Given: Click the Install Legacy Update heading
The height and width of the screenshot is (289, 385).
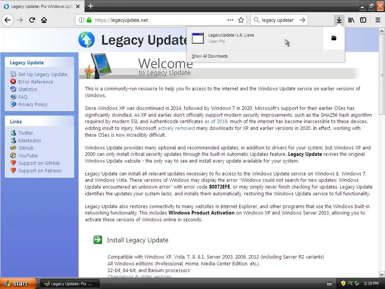Looking at the screenshot, I should [x=138, y=240].
